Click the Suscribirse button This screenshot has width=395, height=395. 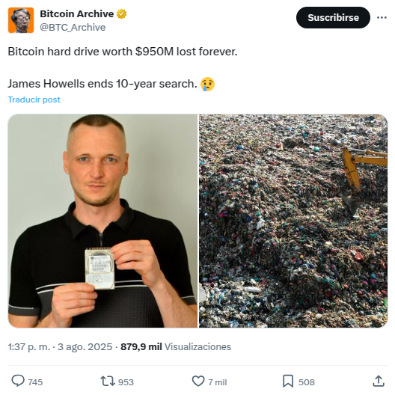tap(333, 17)
